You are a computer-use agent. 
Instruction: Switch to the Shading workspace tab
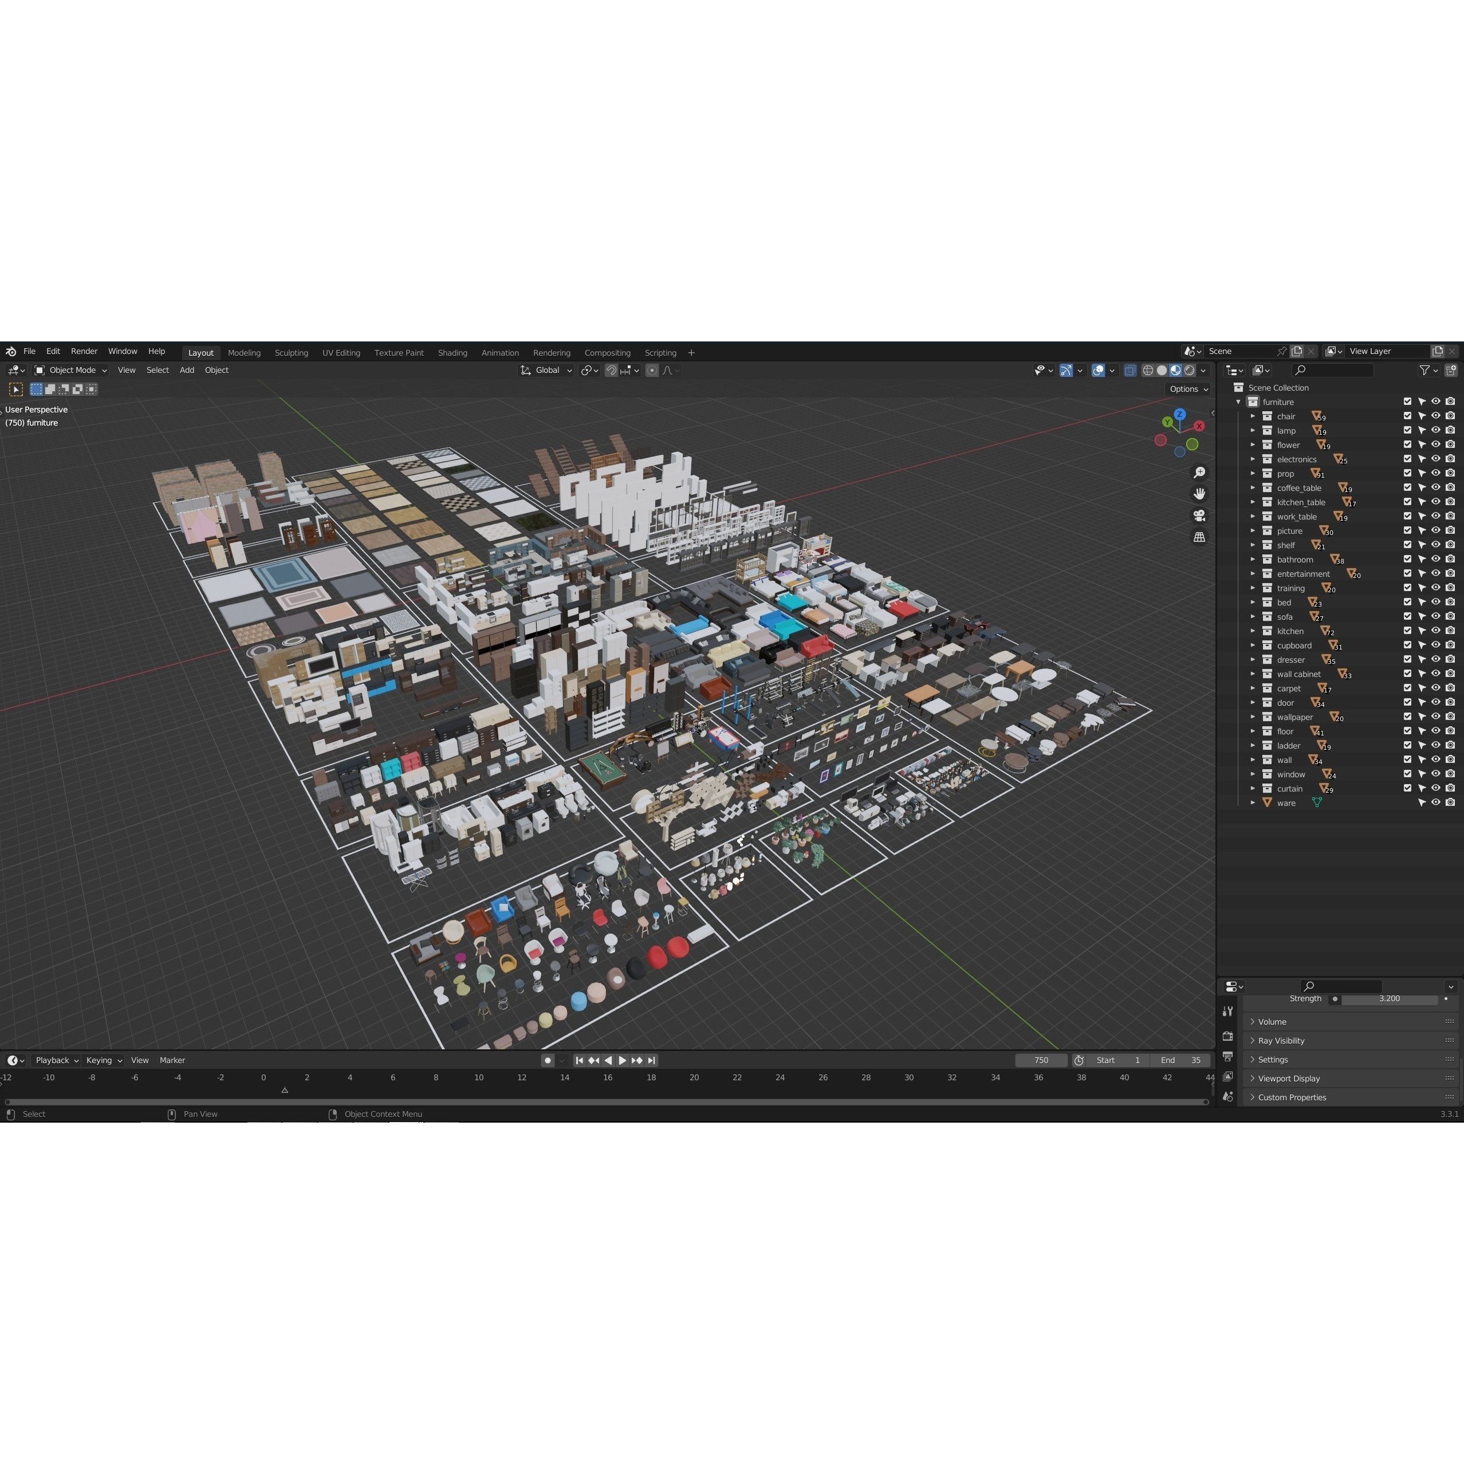tap(452, 353)
